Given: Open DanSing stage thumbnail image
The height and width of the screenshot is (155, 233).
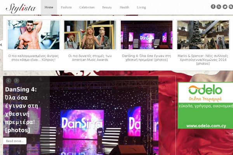Looking at the screenshot, I should [x=146, y=35].
